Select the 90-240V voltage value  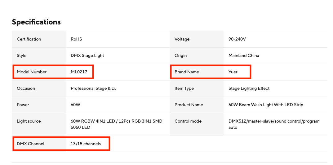click(237, 39)
